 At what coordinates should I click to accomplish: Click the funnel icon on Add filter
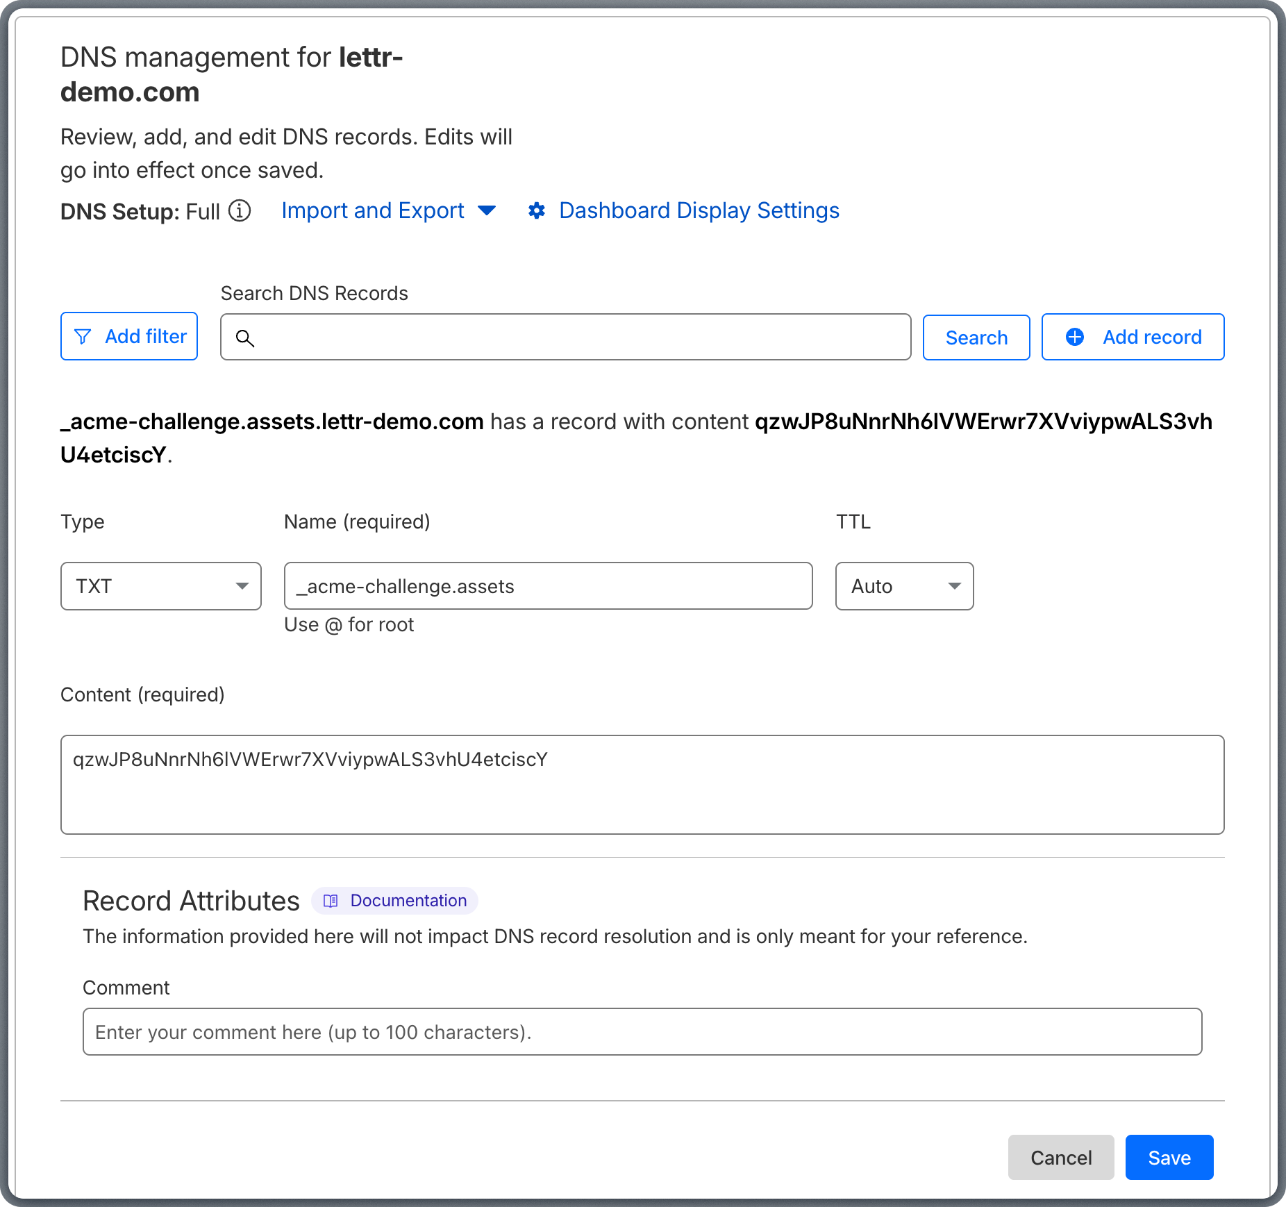point(83,336)
